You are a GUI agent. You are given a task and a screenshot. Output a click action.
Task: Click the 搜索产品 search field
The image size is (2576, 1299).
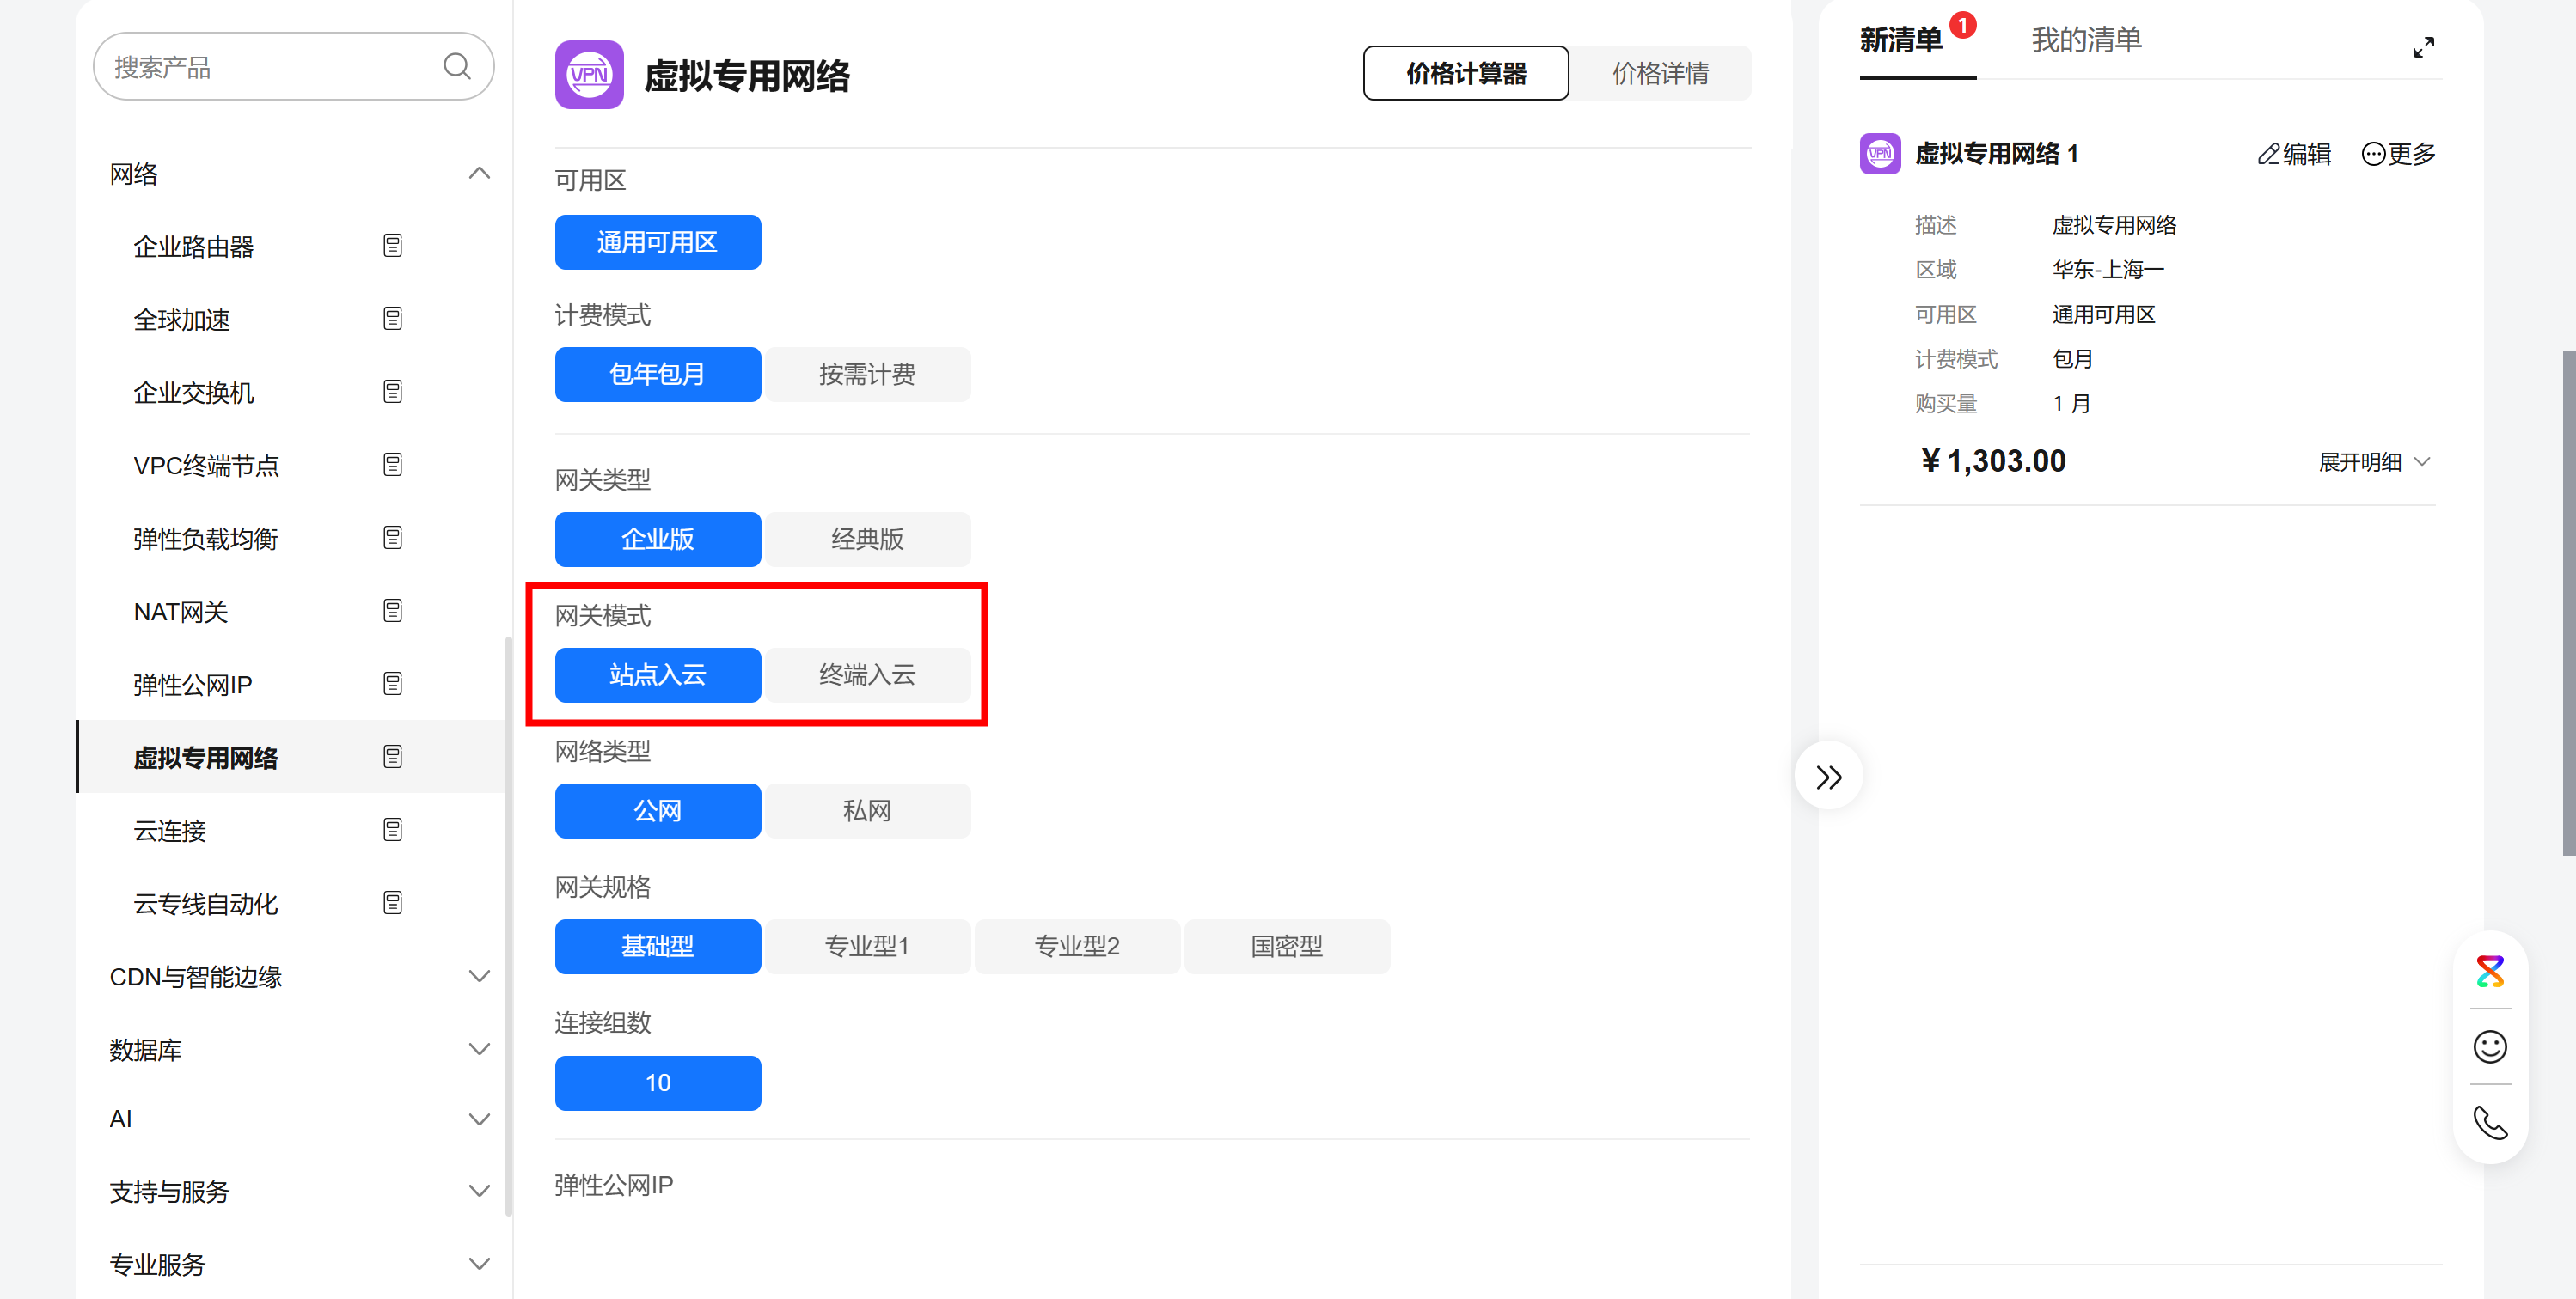pyautogui.click(x=270, y=67)
